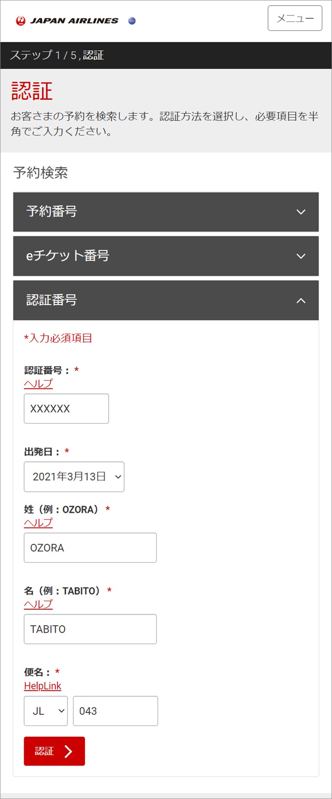Open the HelpLink under 便名
Image resolution: width=332 pixels, height=799 pixels.
click(43, 686)
